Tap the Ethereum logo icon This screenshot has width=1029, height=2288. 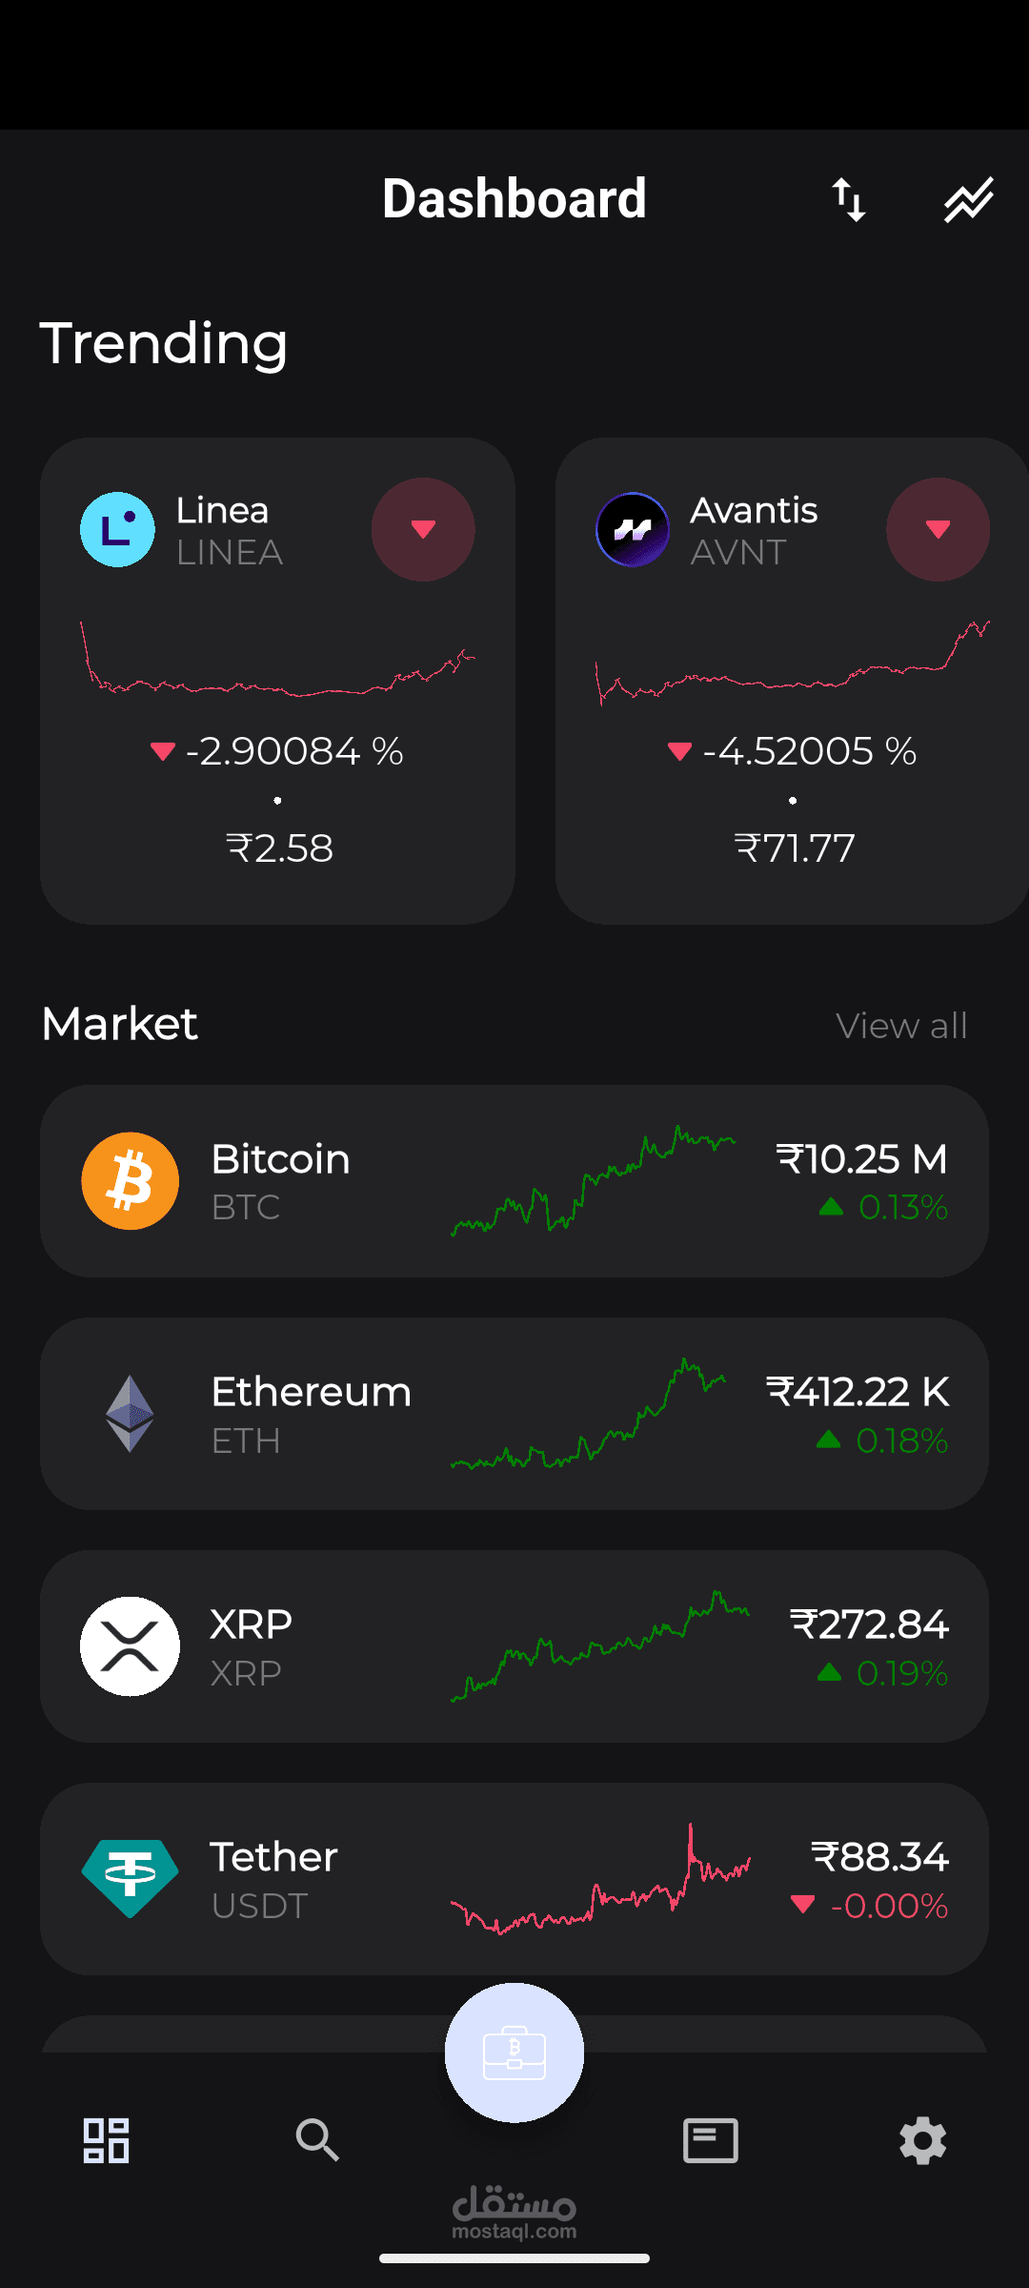[x=131, y=1414]
